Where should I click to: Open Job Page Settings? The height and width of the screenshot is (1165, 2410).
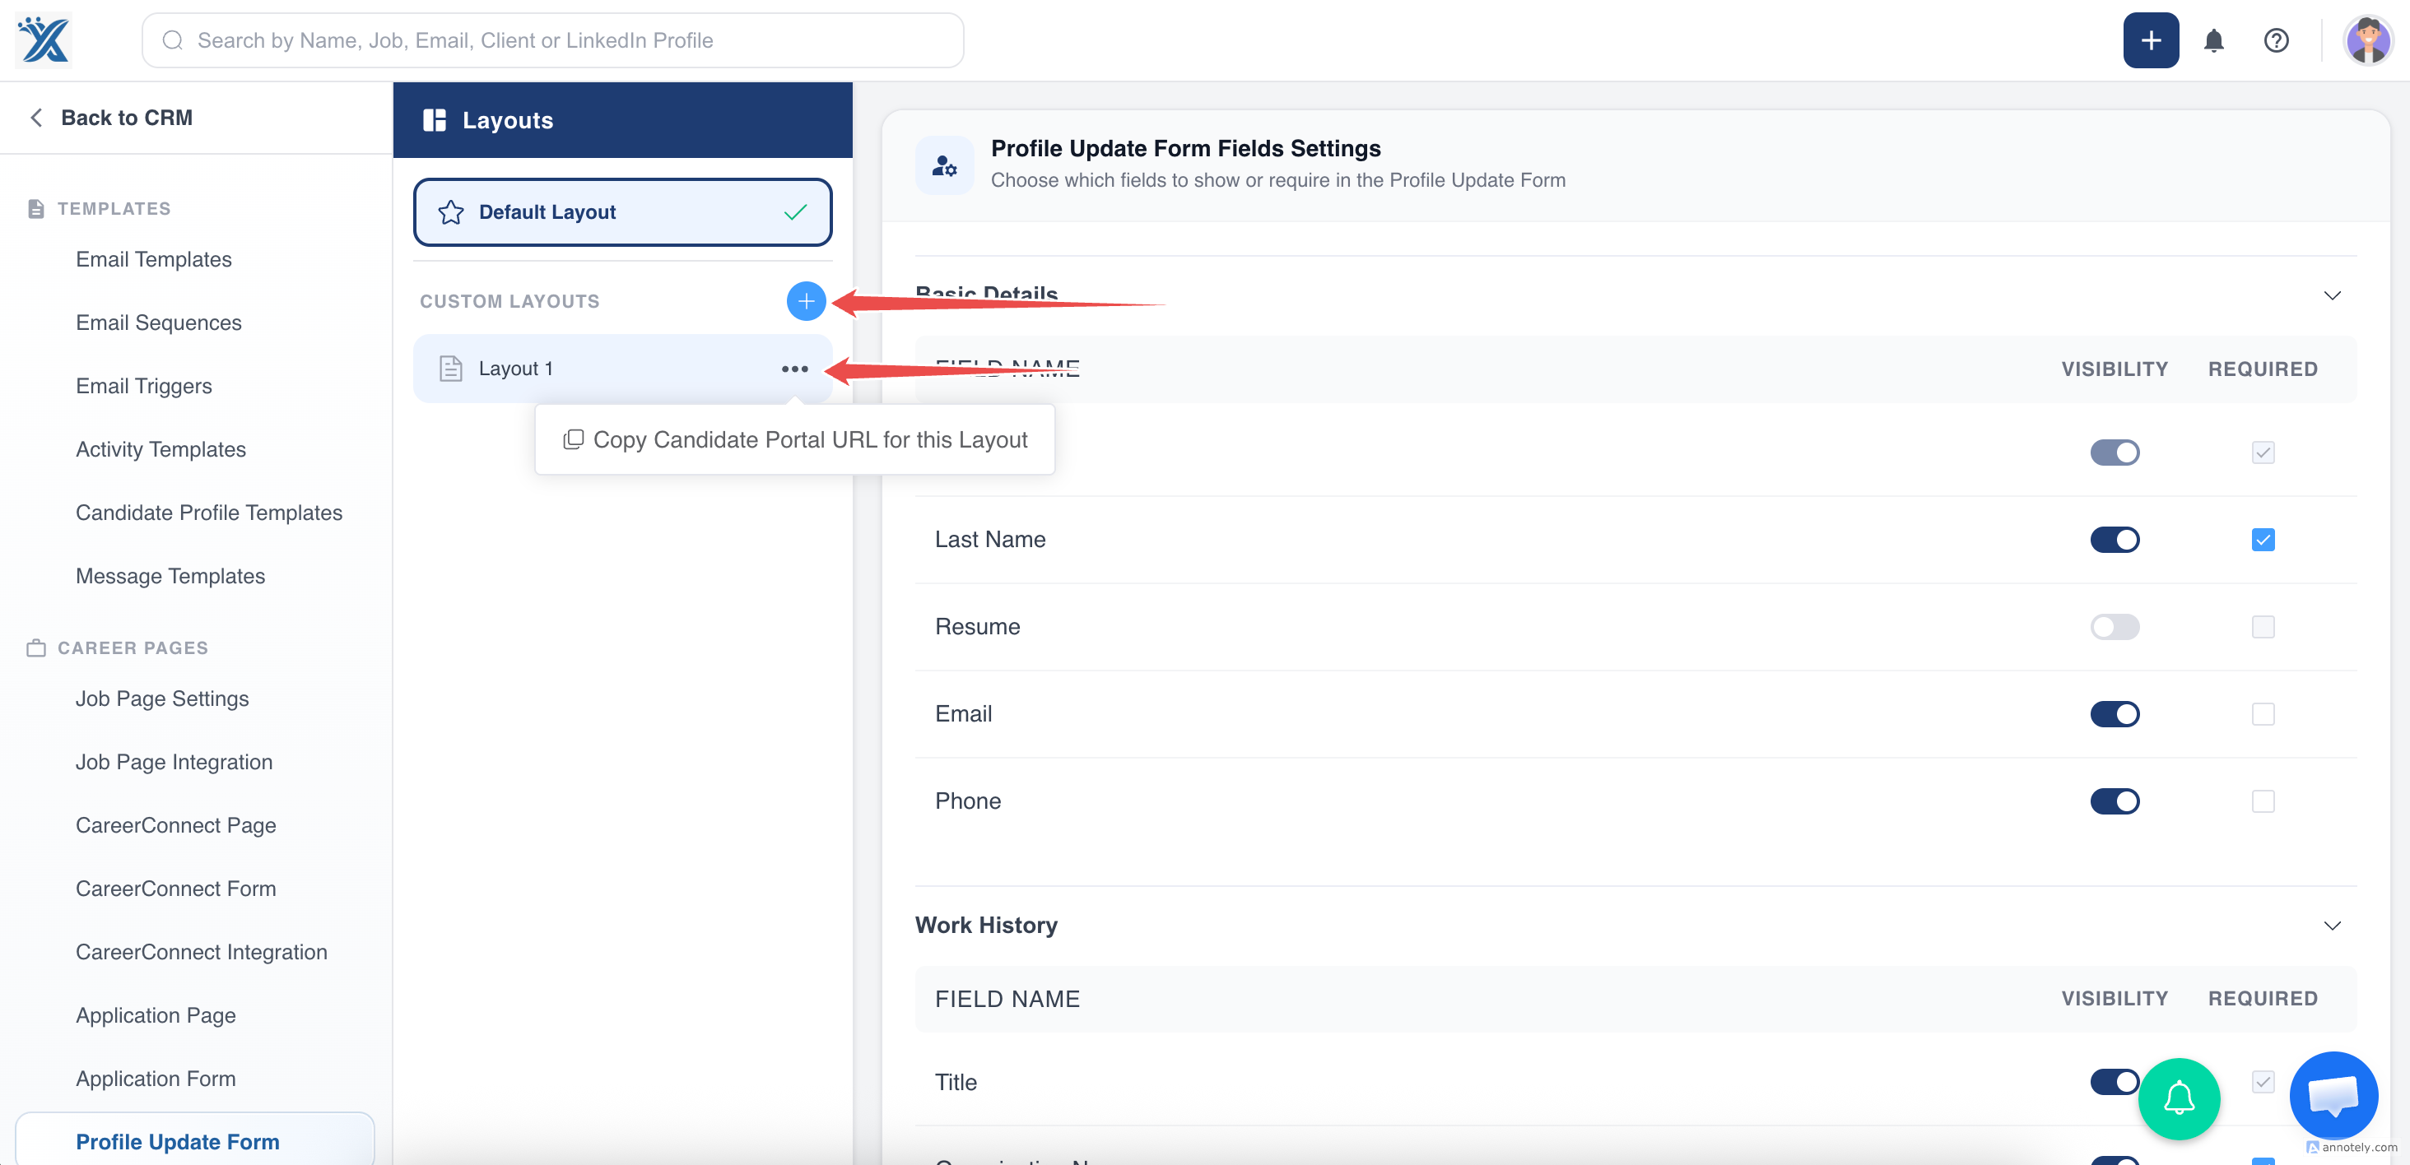[162, 699]
